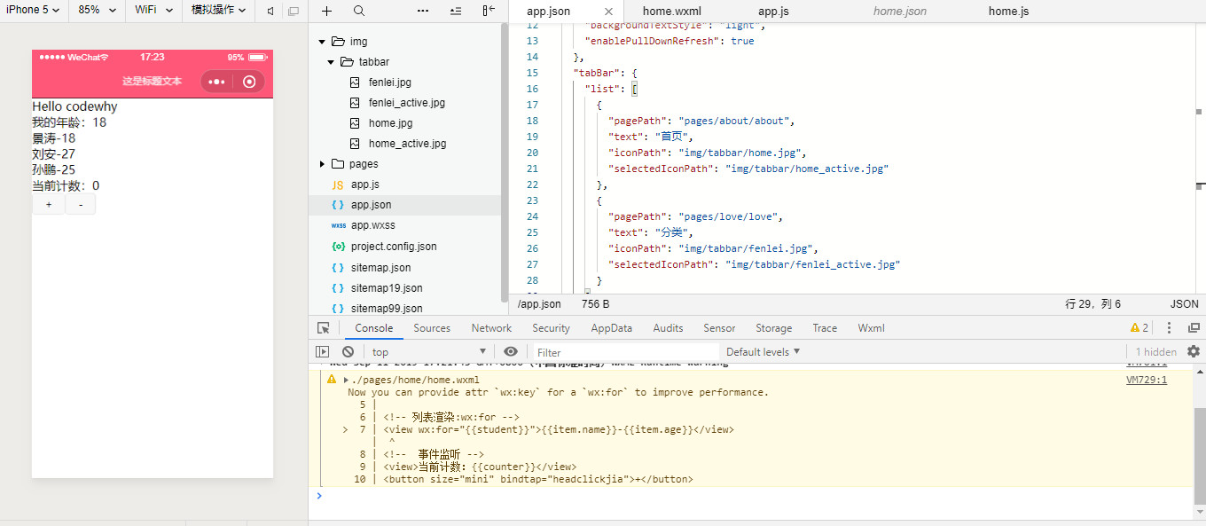Toggle the console sidebar panel
Screen dimensions: 1206x526
pos(323,352)
